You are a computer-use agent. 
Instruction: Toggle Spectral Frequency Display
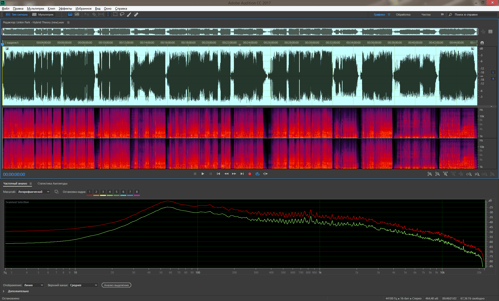(x=70, y=15)
